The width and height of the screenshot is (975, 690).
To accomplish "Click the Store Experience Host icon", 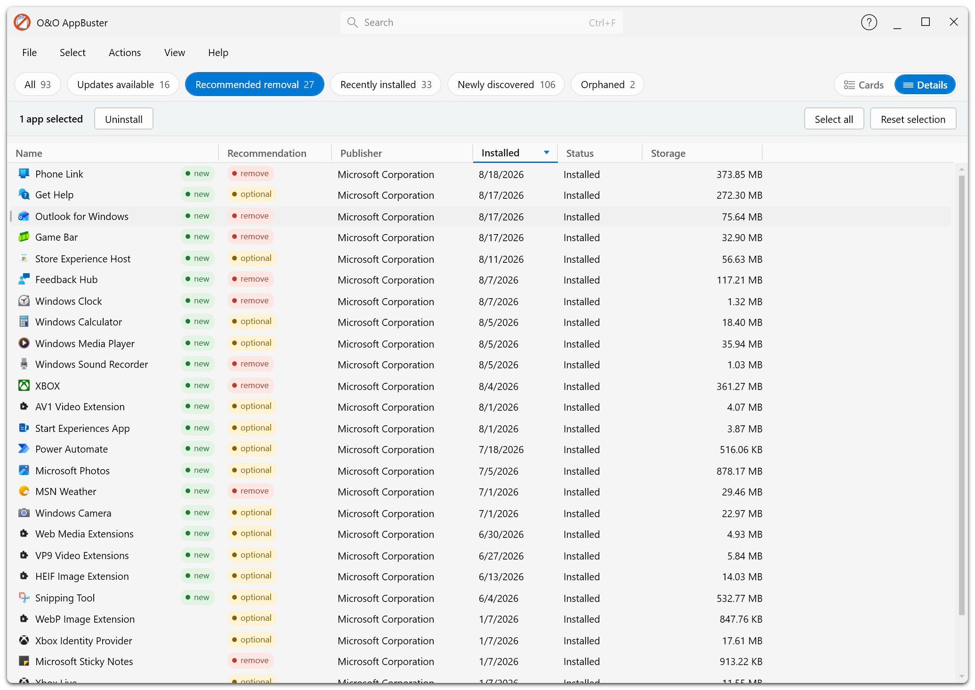I will pyautogui.click(x=24, y=259).
